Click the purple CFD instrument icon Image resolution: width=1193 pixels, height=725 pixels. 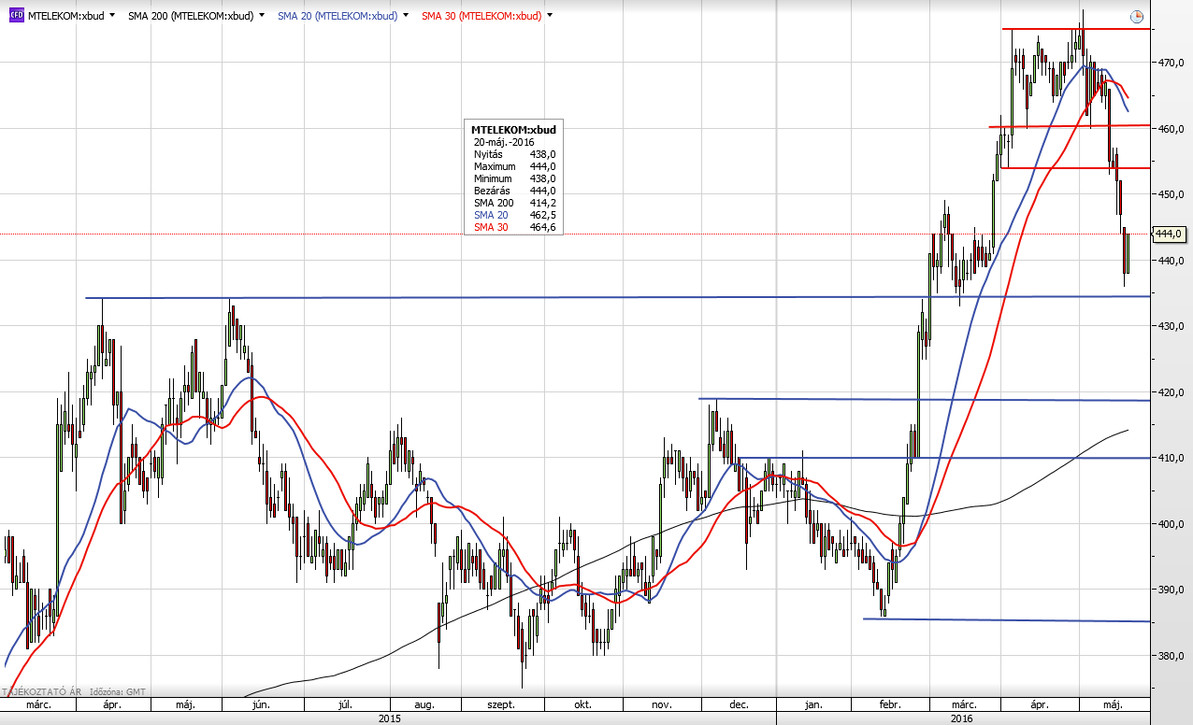point(16,16)
